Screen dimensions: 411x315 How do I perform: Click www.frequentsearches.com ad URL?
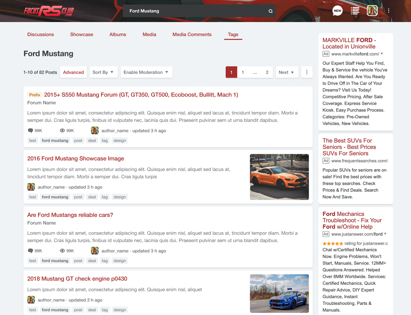[x=359, y=161]
